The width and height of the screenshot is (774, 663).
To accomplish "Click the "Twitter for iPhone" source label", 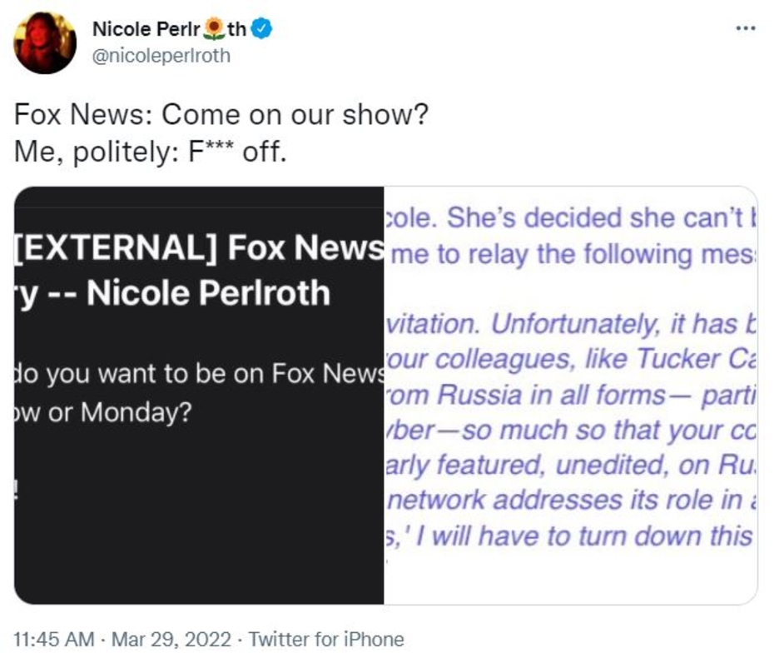I will (x=326, y=640).
